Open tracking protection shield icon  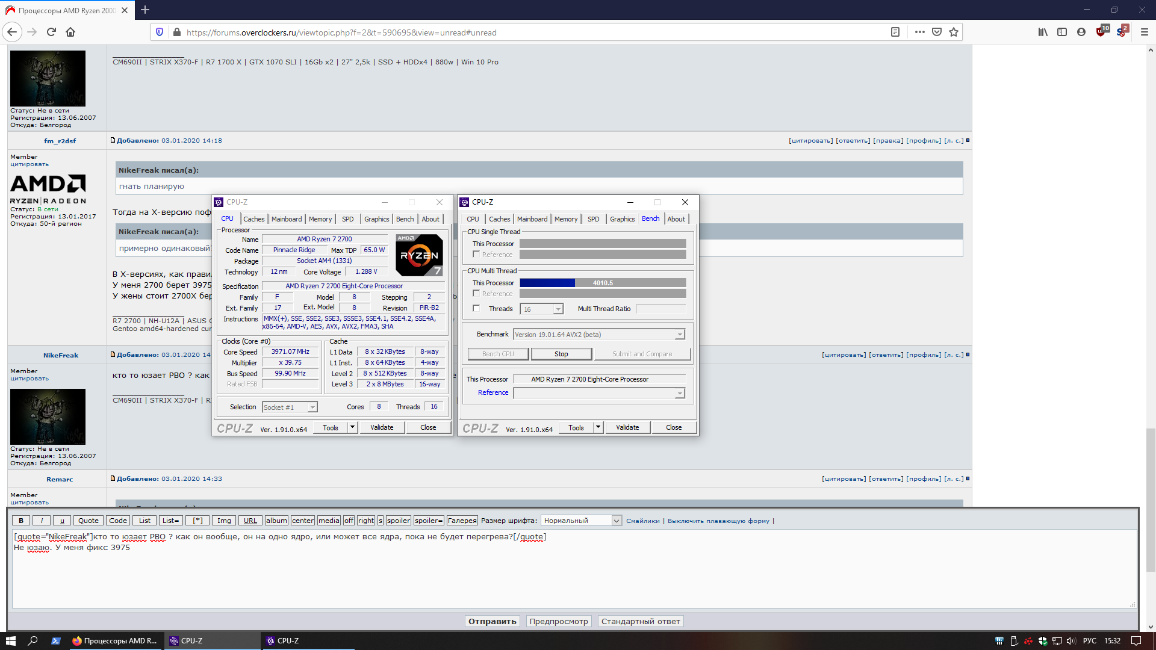[160, 32]
